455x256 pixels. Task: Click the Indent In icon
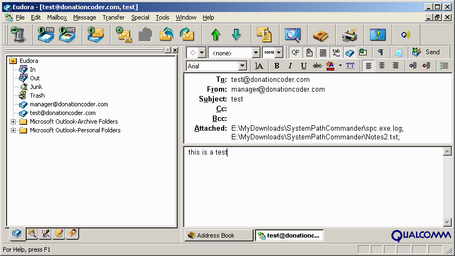(x=413, y=66)
